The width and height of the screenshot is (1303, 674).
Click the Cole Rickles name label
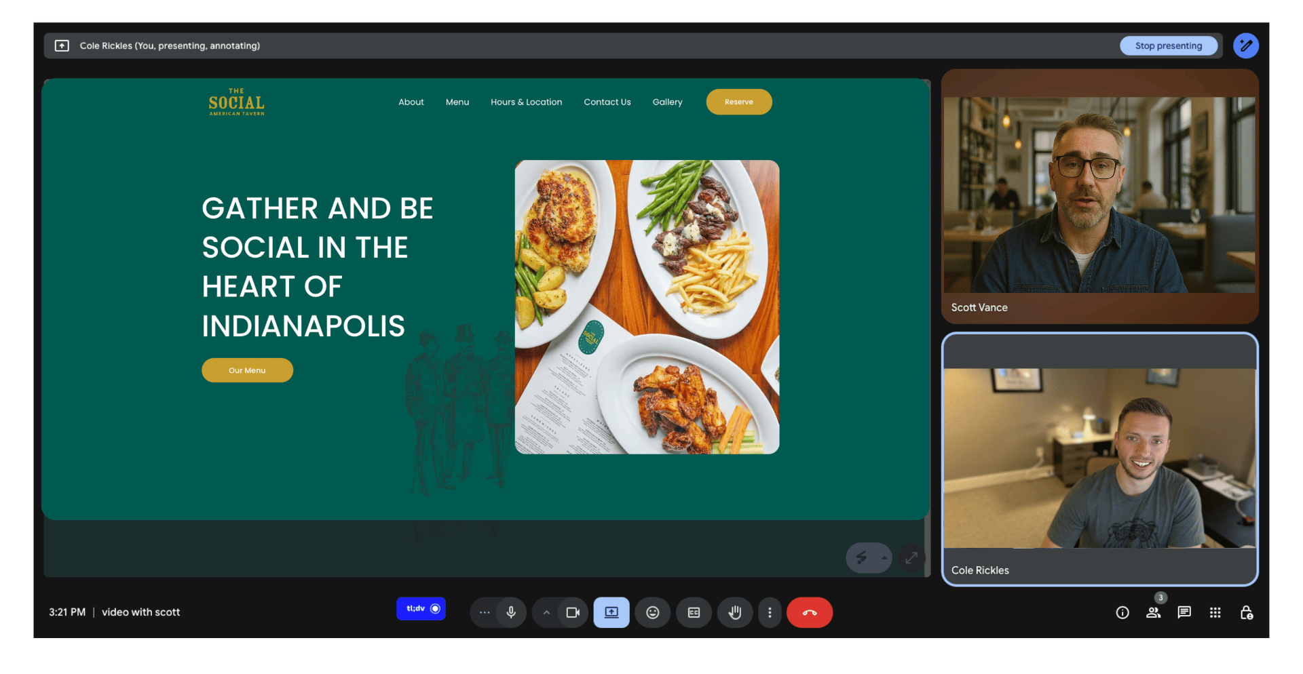tap(980, 570)
